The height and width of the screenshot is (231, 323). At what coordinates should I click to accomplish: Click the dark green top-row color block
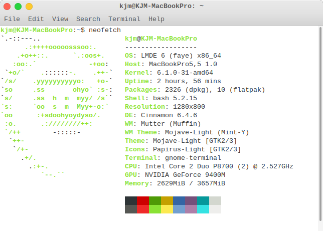click(x=155, y=201)
